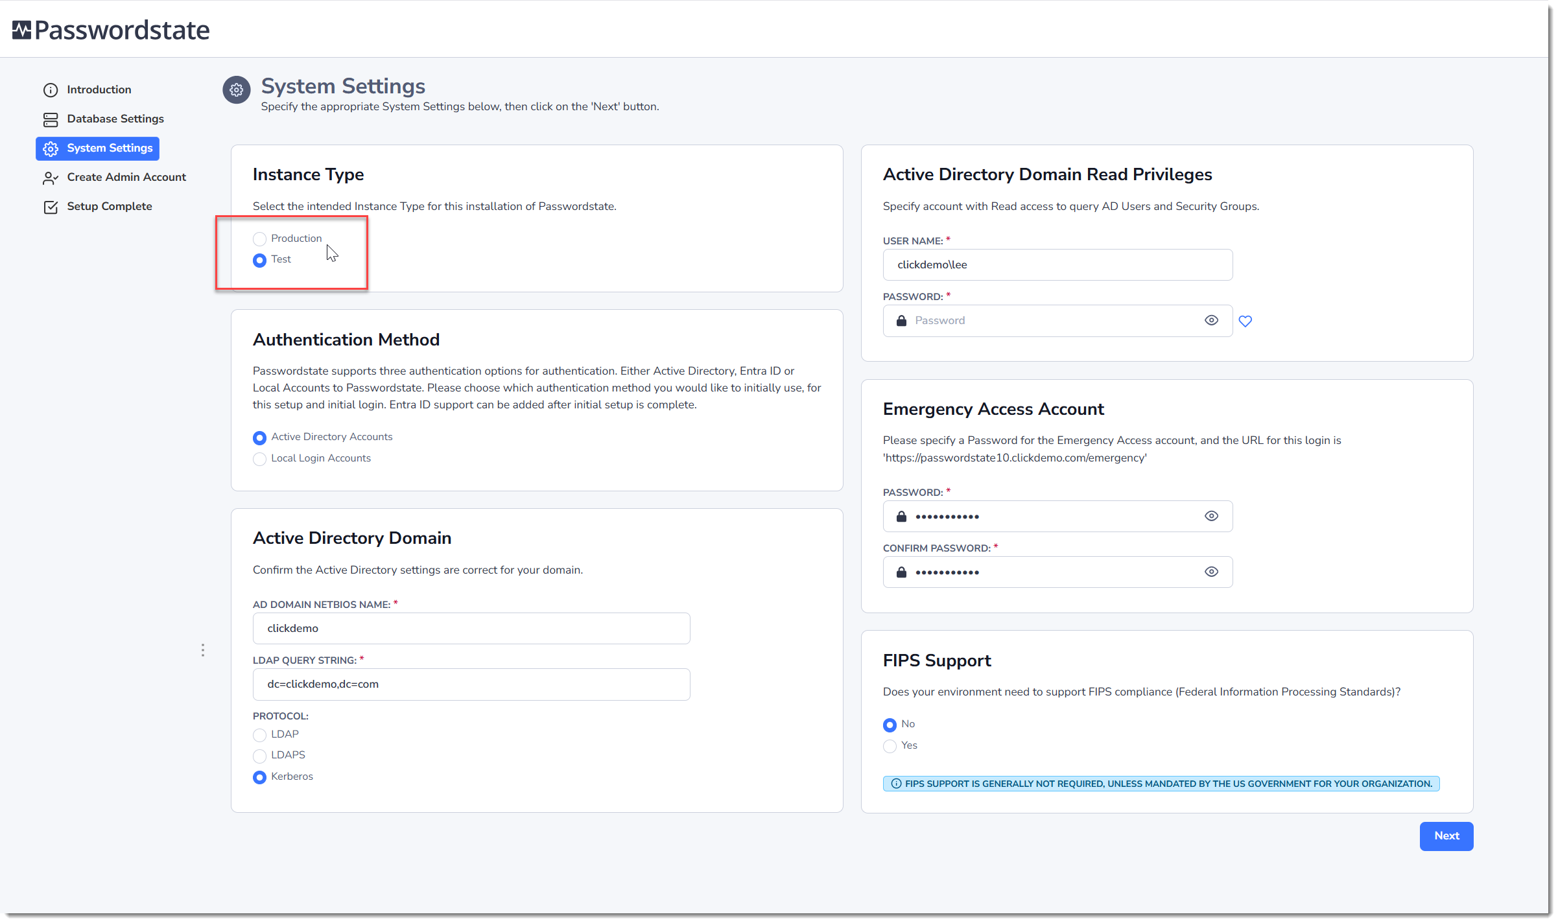
Task: Select the LDAP protocol option
Action: tap(259, 735)
